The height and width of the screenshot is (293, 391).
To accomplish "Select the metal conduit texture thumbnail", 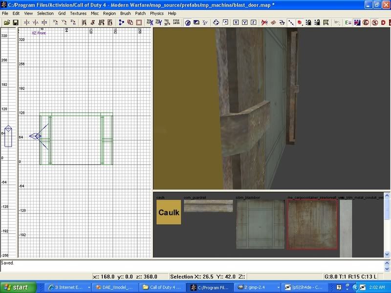I will (346, 228).
